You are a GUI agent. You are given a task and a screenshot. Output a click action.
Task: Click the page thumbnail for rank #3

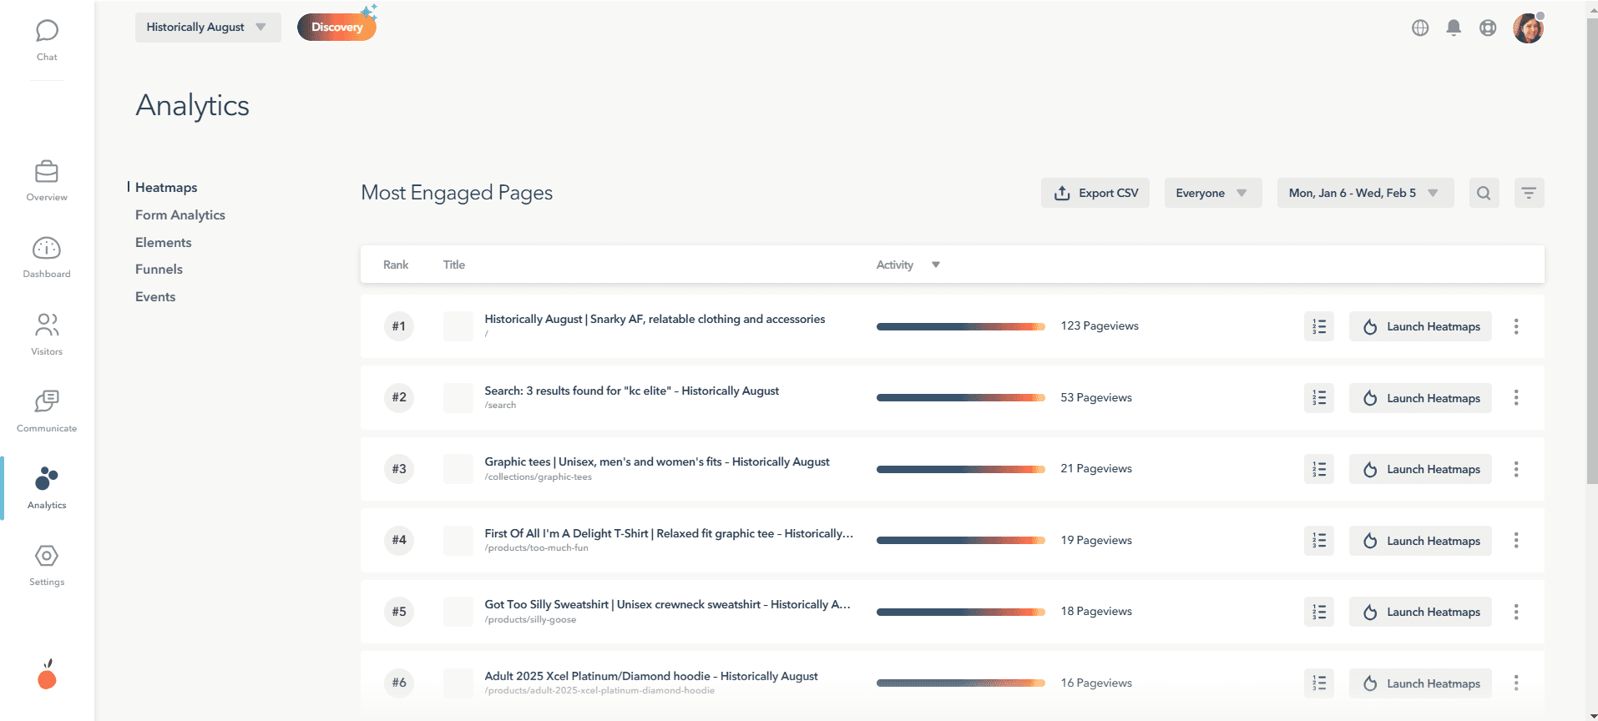458,469
